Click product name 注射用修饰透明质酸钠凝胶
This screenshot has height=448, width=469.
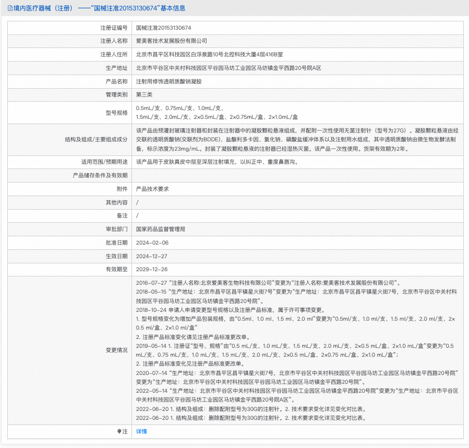[168, 81]
